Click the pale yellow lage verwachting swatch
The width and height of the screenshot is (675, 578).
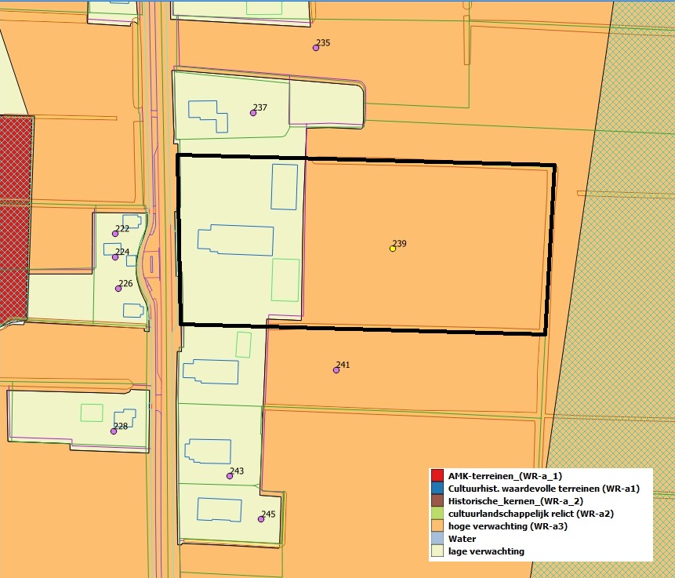(x=437, y=551)
